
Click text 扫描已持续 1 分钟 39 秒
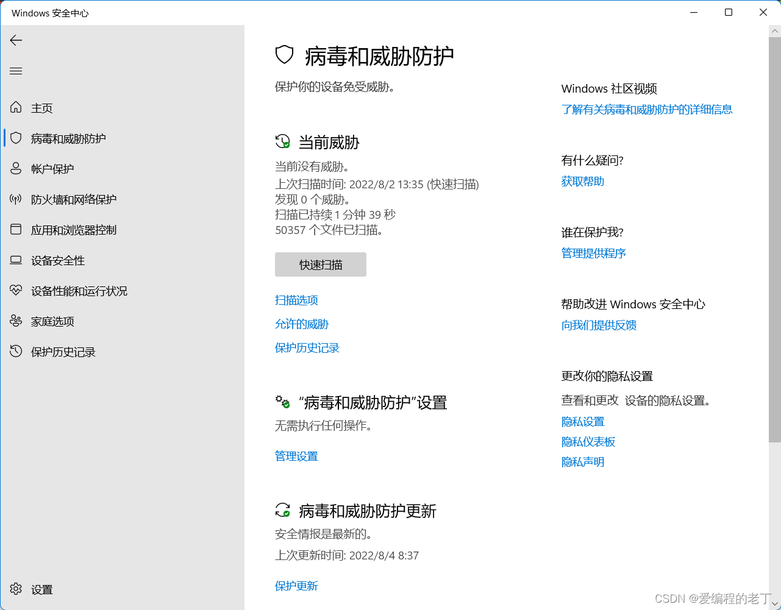pyautogui.click(x=335, y=215)
